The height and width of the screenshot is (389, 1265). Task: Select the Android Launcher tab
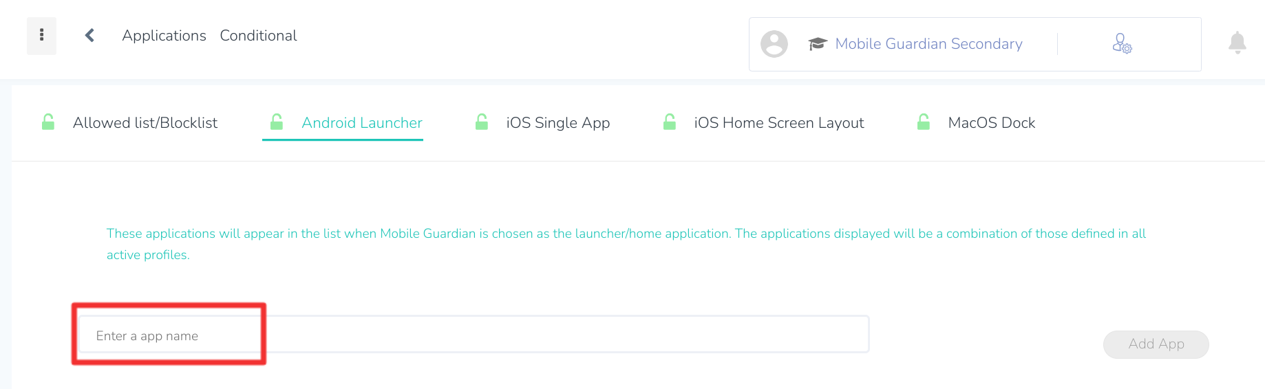[x=362, y=123]
